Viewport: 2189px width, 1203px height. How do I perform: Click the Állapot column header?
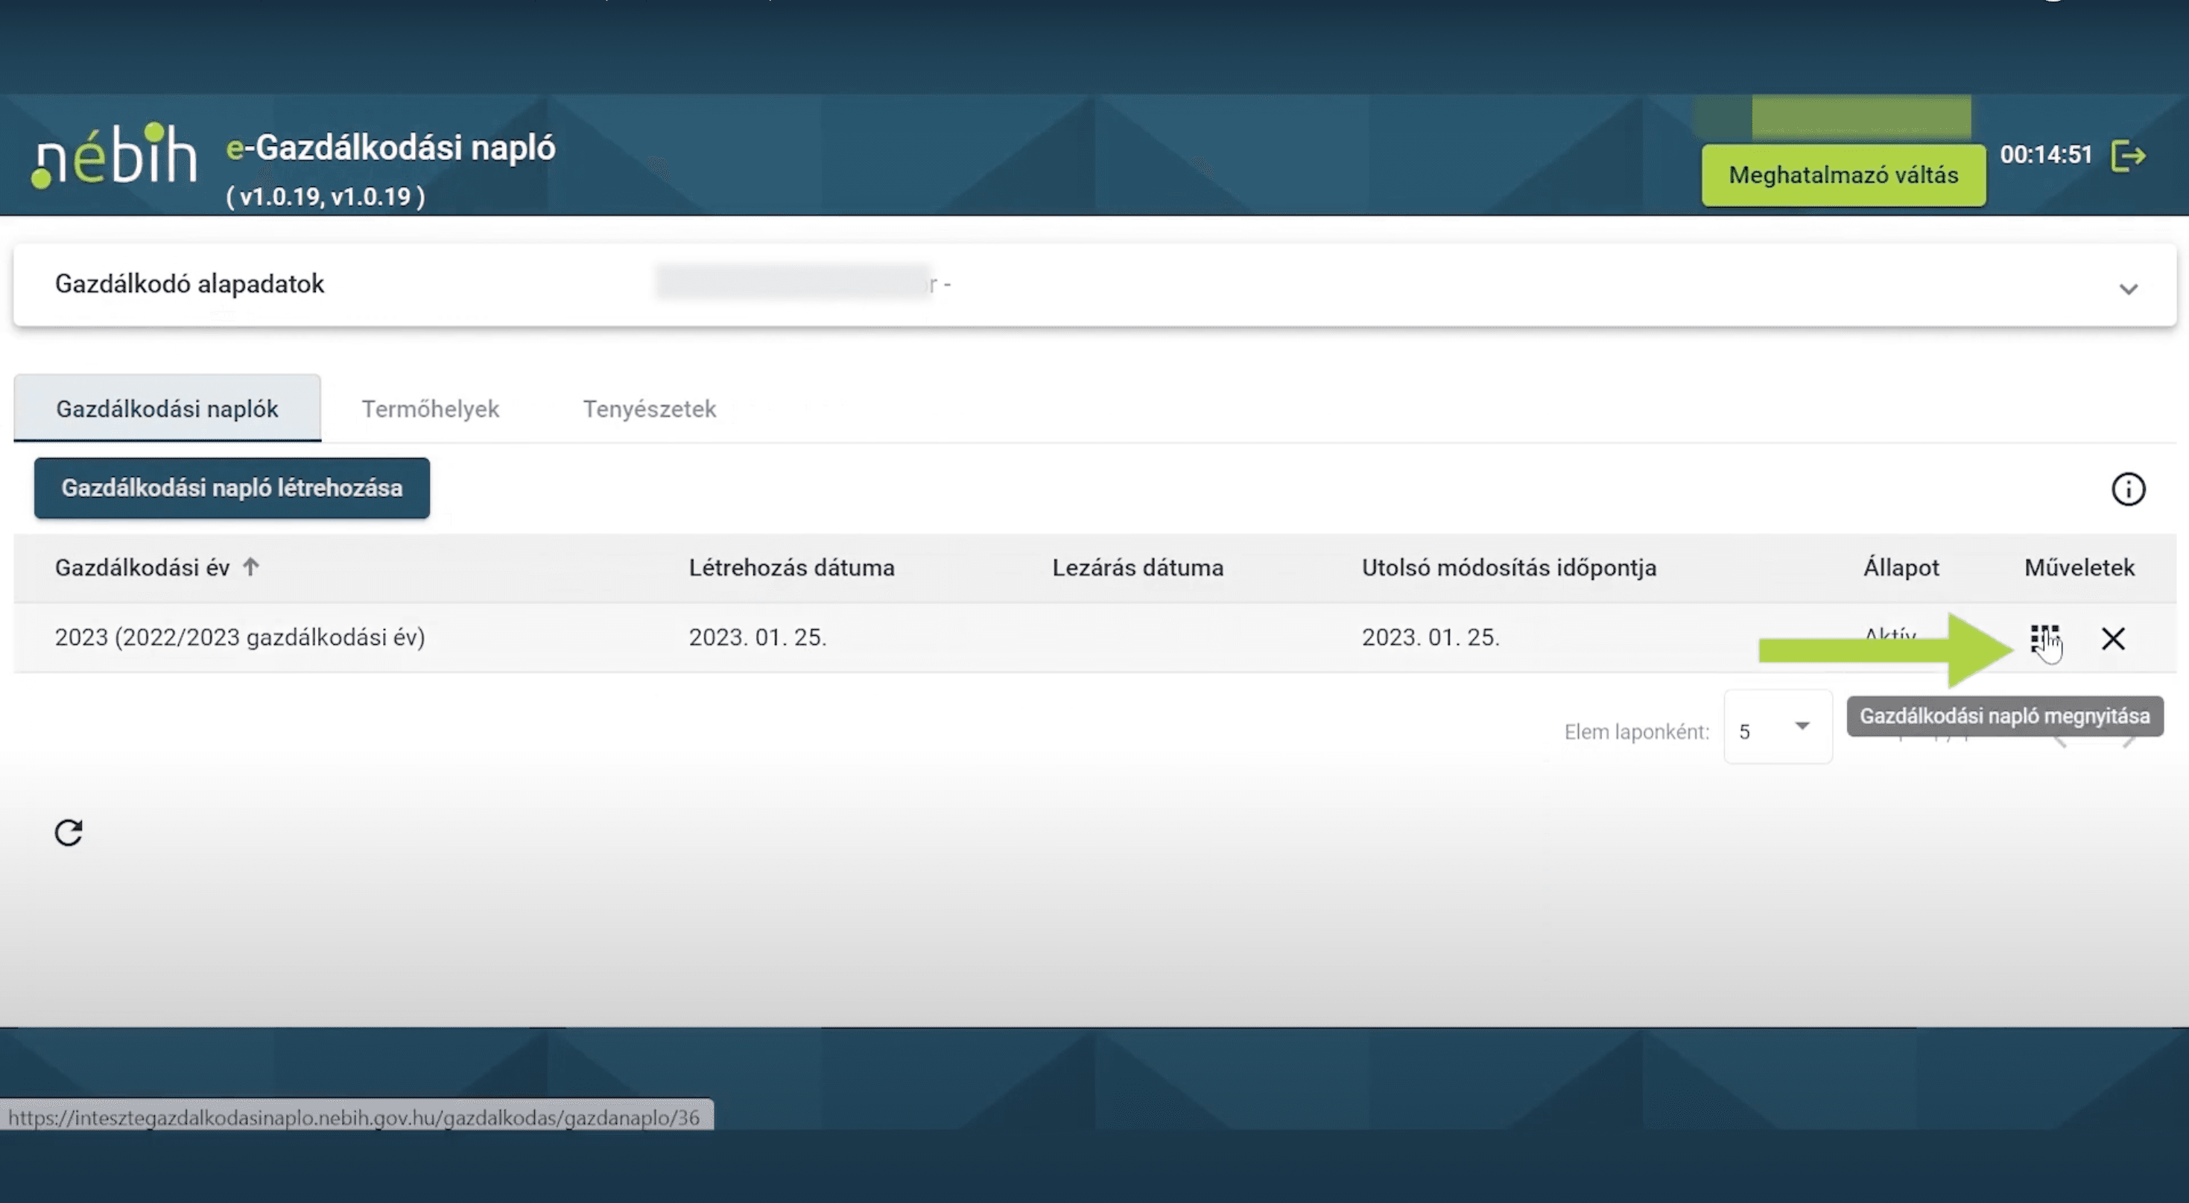pos(1900,567)
